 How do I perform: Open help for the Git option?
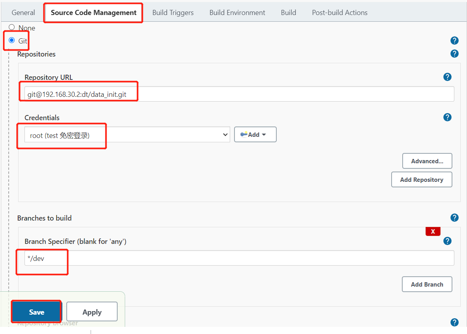coord(454,40)
